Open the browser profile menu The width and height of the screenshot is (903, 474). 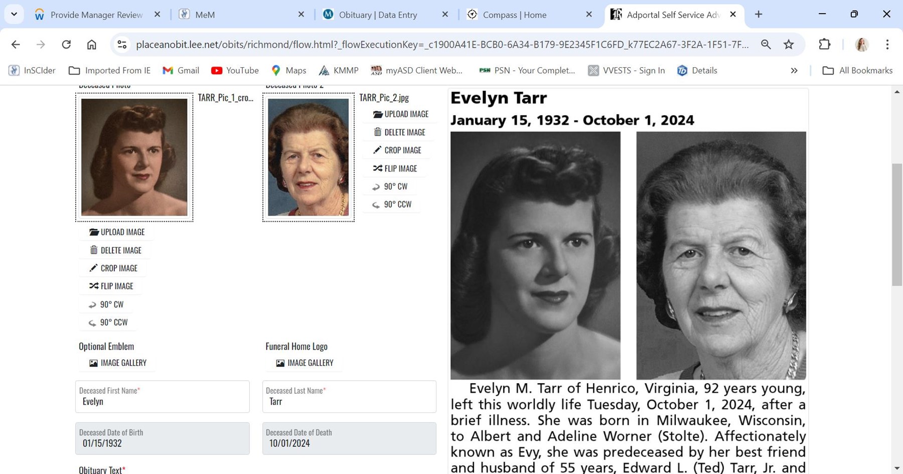861,45
